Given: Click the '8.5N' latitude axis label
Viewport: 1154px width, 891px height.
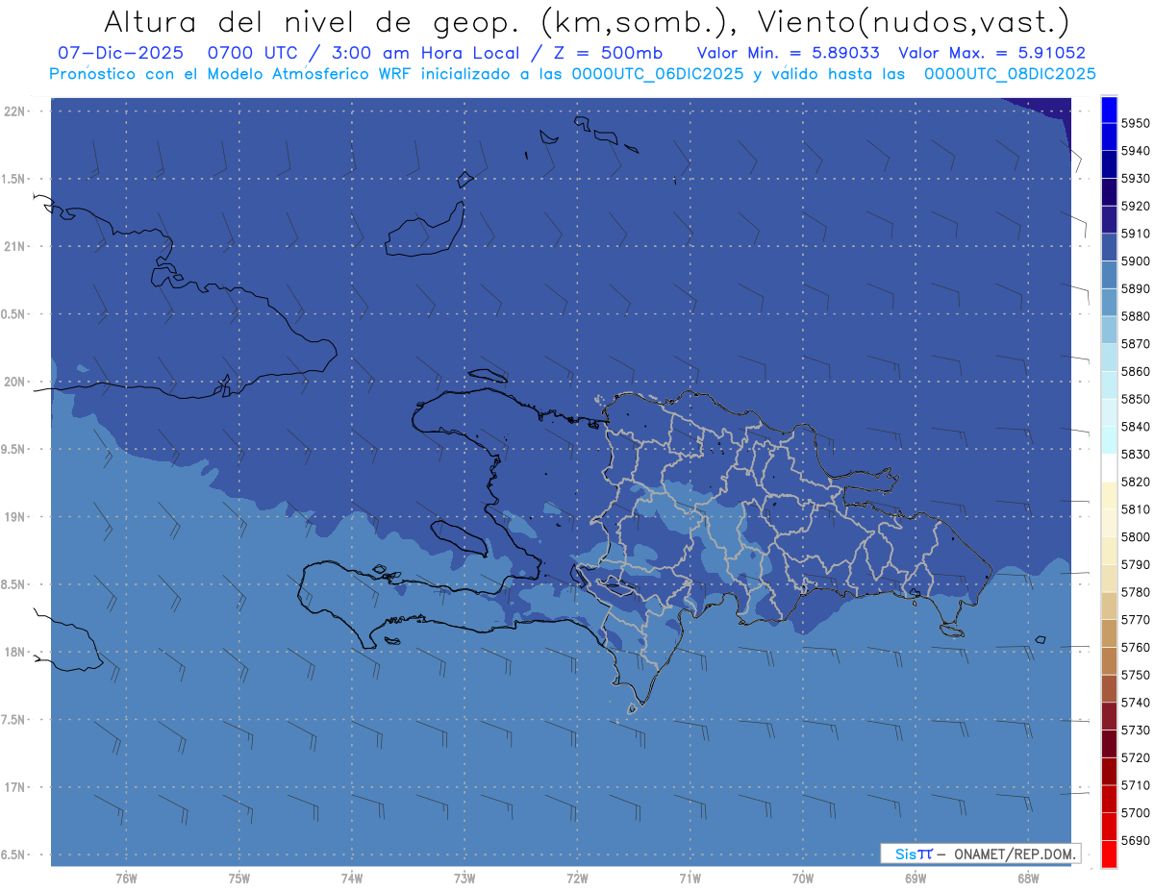Looking at the screenshot, I should coord(14,584).
